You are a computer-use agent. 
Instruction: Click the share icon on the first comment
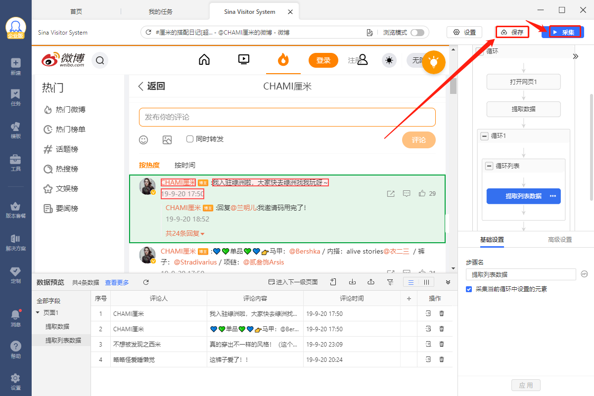391,193
